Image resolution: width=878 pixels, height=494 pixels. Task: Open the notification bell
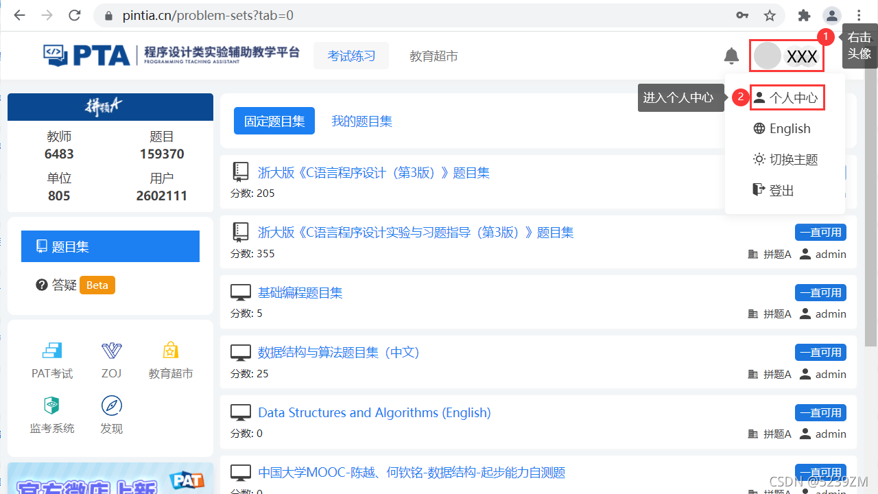[x=731, y=56]
